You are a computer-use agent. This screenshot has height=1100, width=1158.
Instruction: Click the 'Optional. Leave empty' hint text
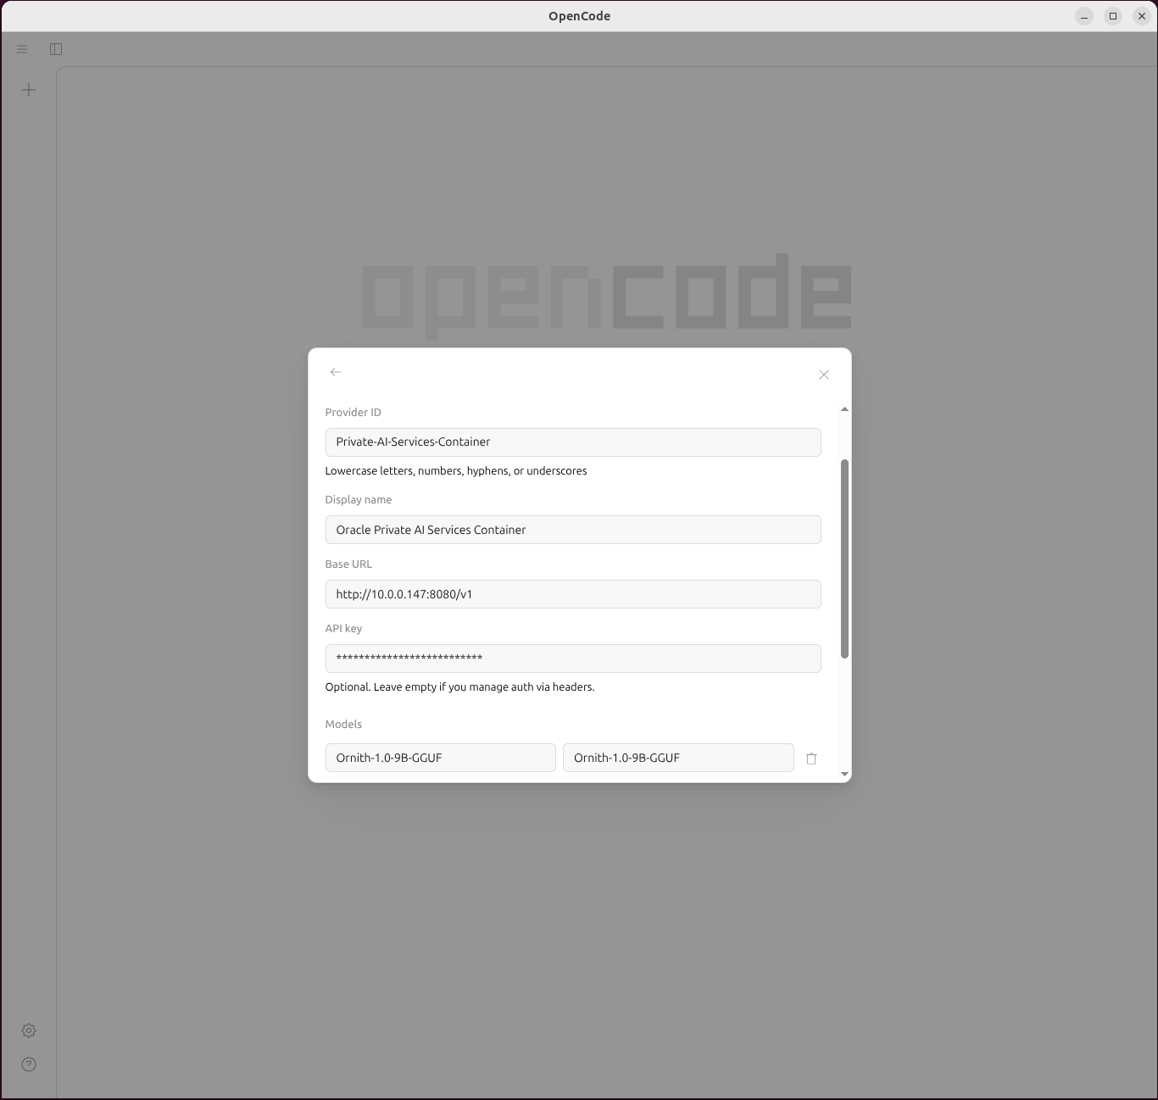pos(460,687)
